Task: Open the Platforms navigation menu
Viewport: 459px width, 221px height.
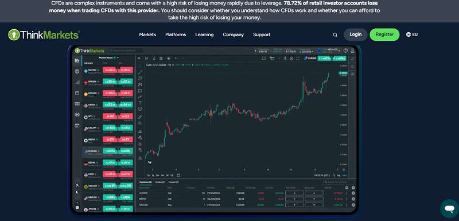Action: click(x=176, y=34)
